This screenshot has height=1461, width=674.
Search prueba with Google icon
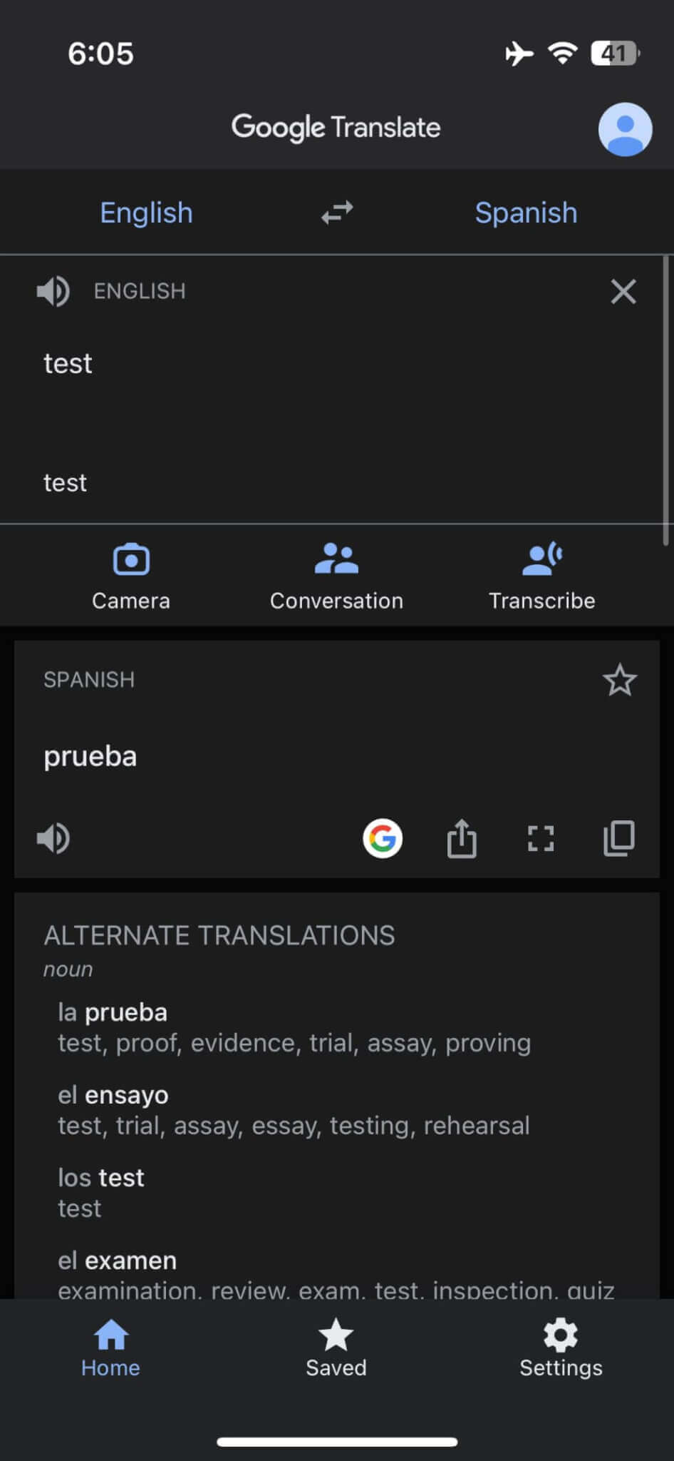coord(383,838)
